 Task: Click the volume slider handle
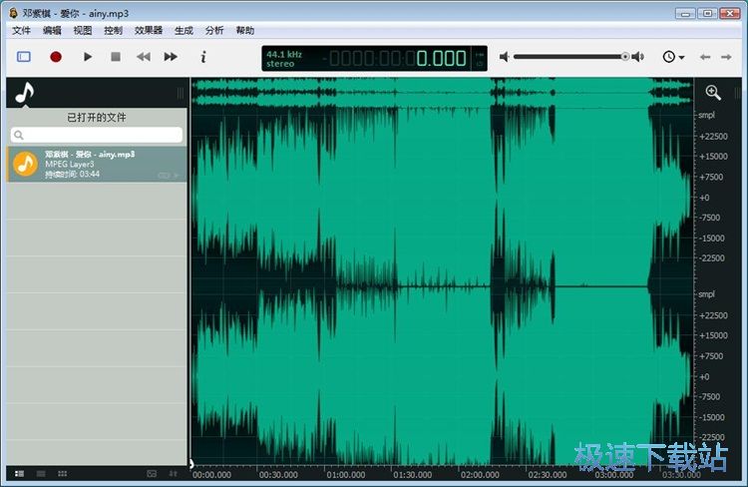pos(625,57)
